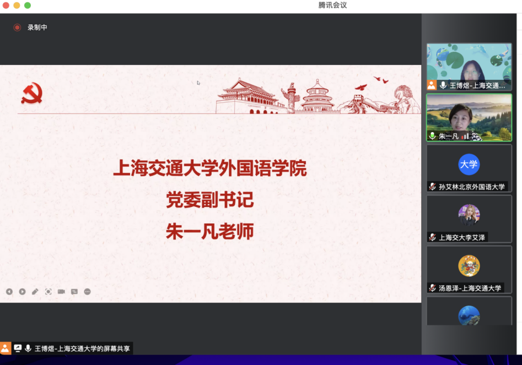Click the muted microphone icon beside 汤恩泽-上海交通大学

(433, 288)
